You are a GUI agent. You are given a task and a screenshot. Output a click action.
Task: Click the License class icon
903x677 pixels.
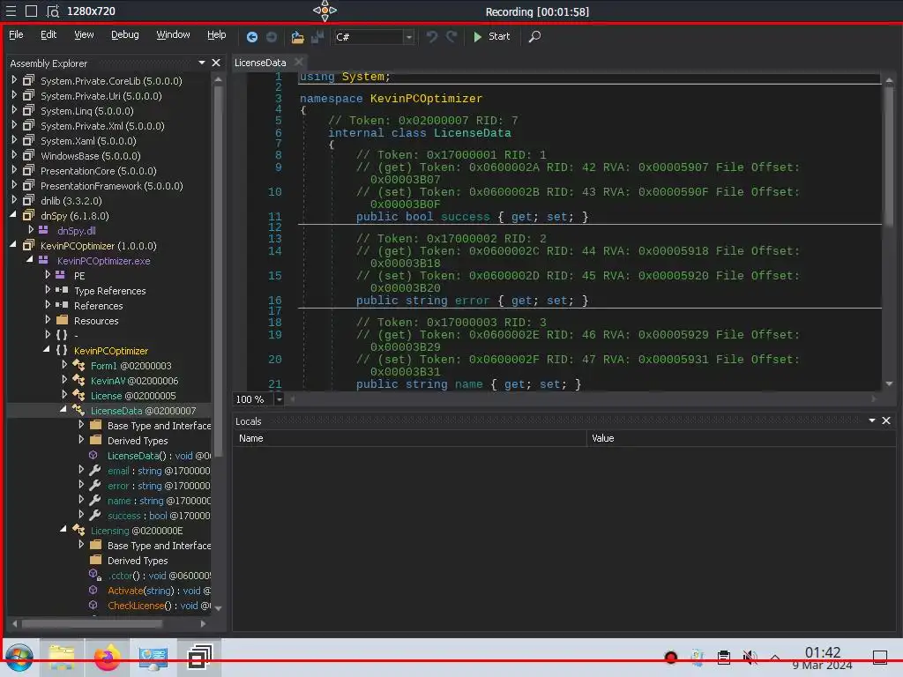[78, 395]
